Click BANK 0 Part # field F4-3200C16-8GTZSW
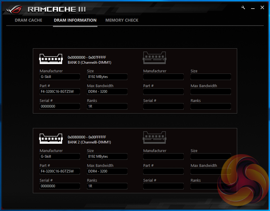The image size is (270, 211). click(60, 92)
